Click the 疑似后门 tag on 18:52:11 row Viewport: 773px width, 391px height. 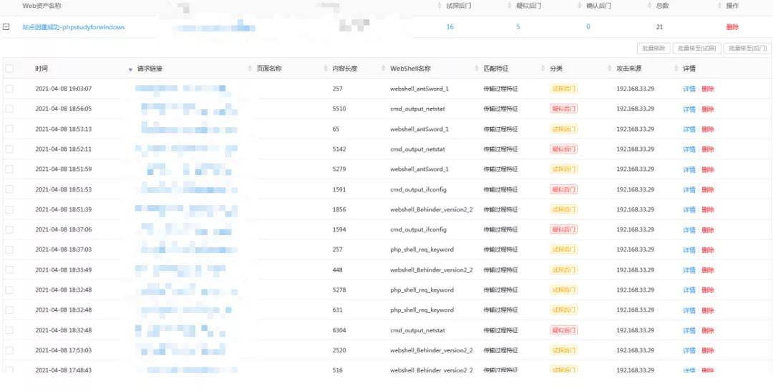pyautogui.click(x=564, y=149)
